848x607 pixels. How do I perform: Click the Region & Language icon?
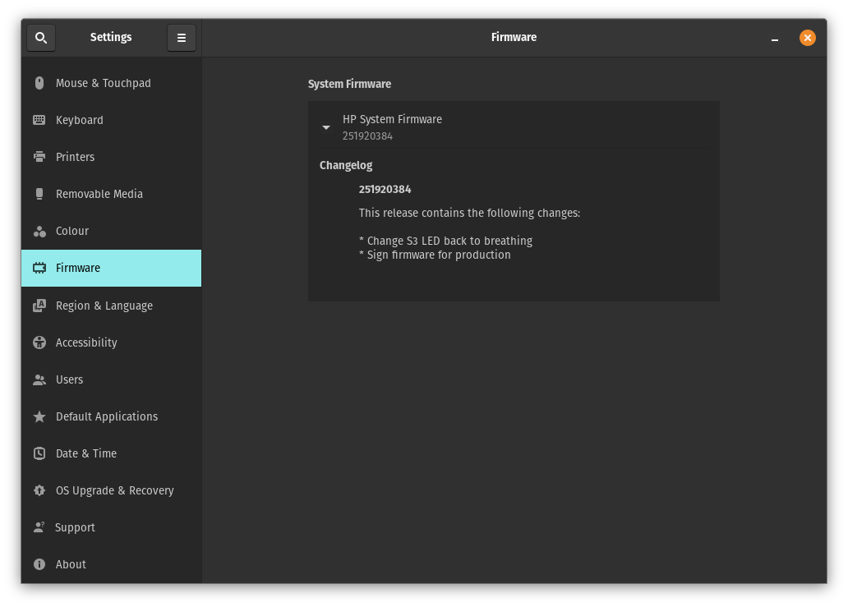pyautogui.click(x=39, y=306)
